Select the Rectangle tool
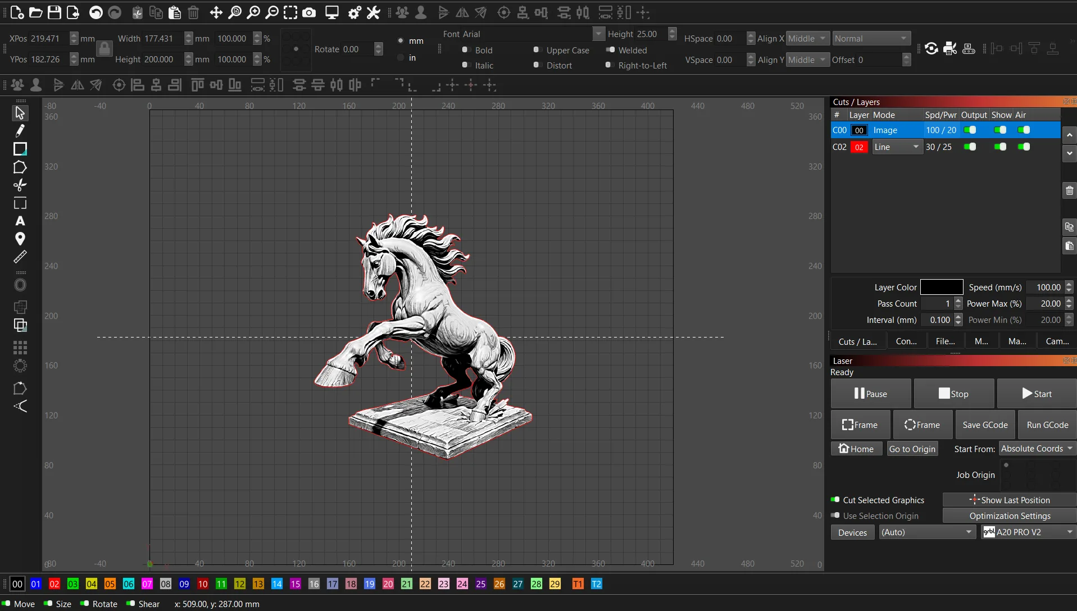This screenshot has width=1077, height=611. 20,149
